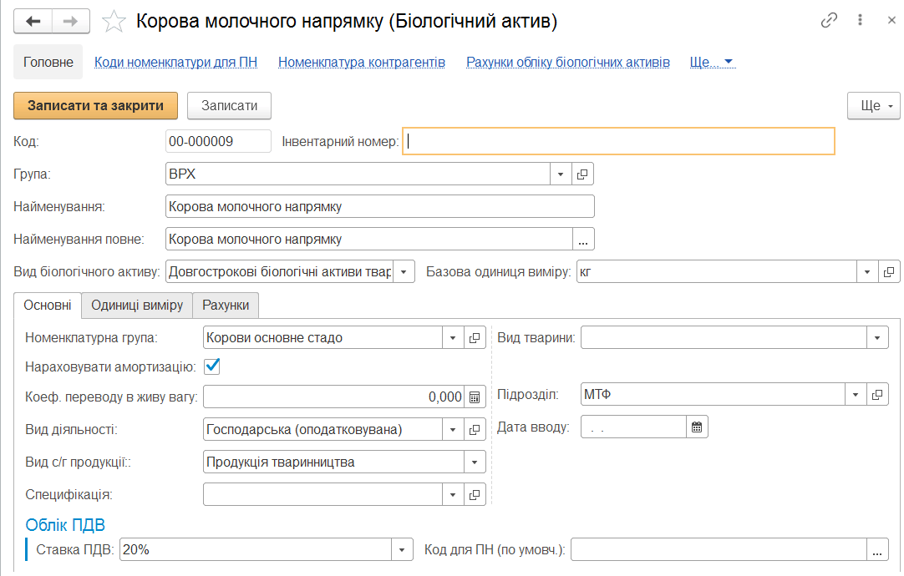Copy link to this object via chain icon
The image size is (904, 576).
coord(829,21)
